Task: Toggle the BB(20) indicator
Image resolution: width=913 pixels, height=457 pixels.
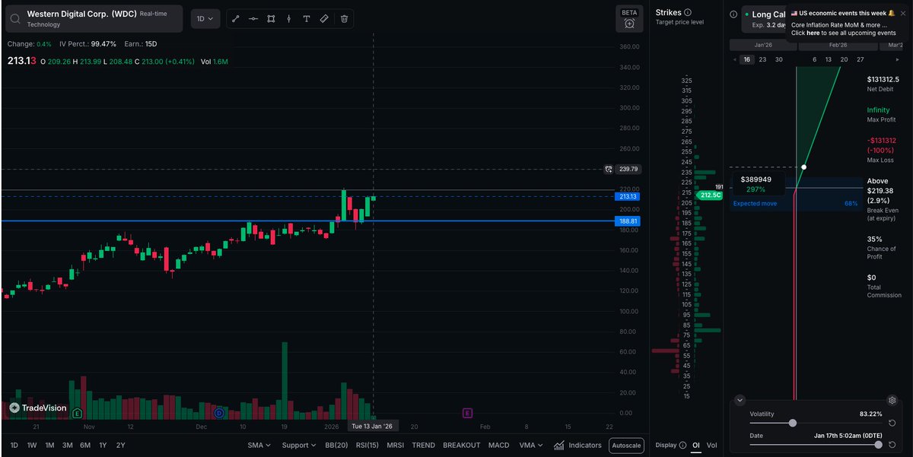Action: (336, 445)
